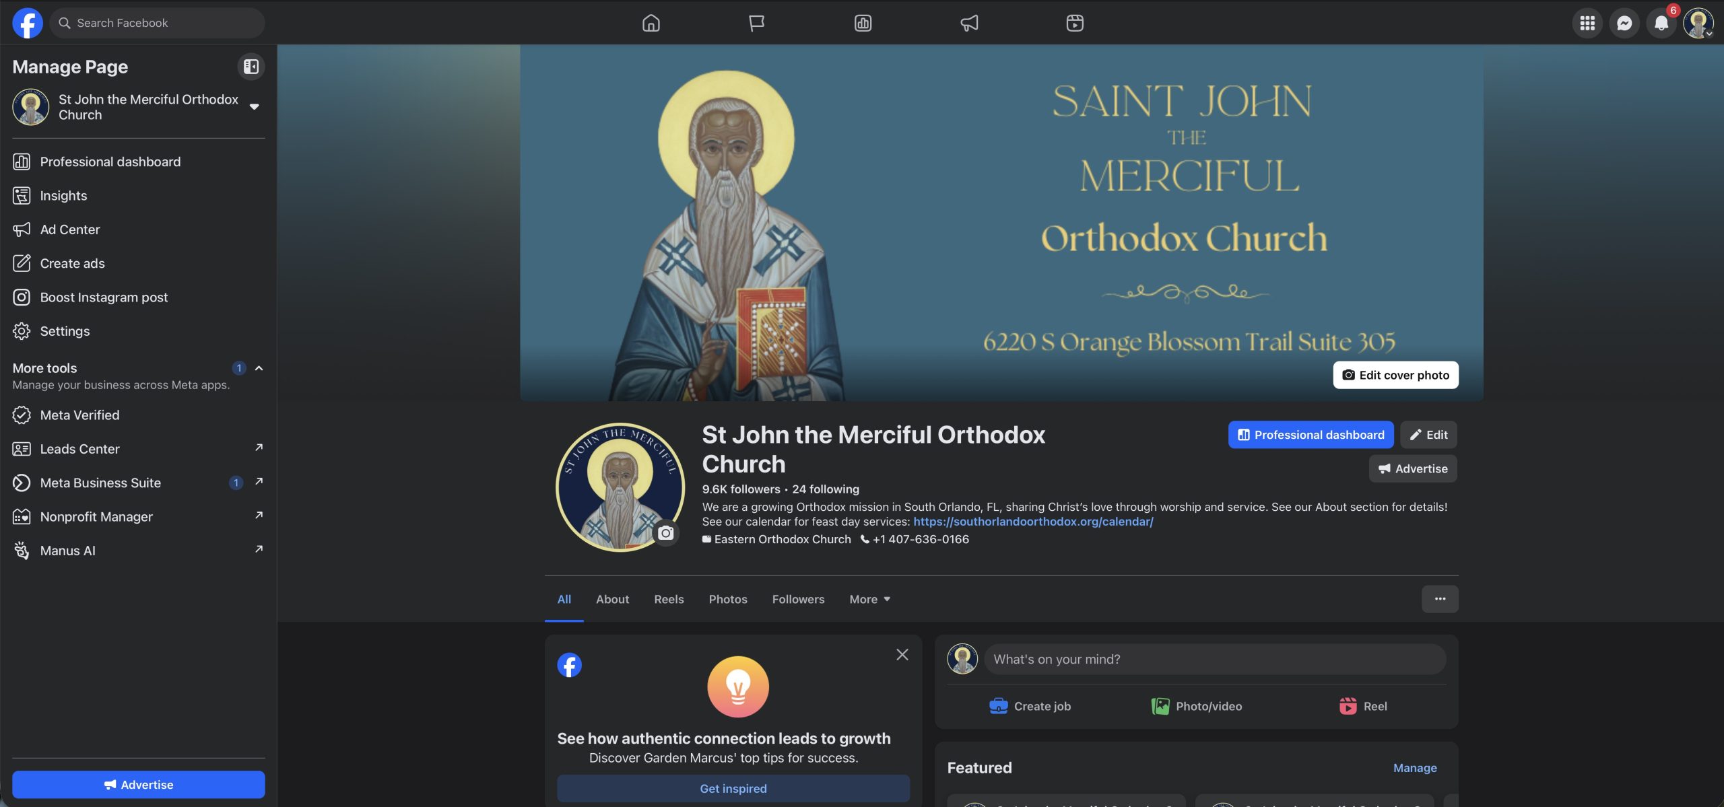1724x807 pixels.
Task: Switch to the Photos tab
Action: [727, 599]
